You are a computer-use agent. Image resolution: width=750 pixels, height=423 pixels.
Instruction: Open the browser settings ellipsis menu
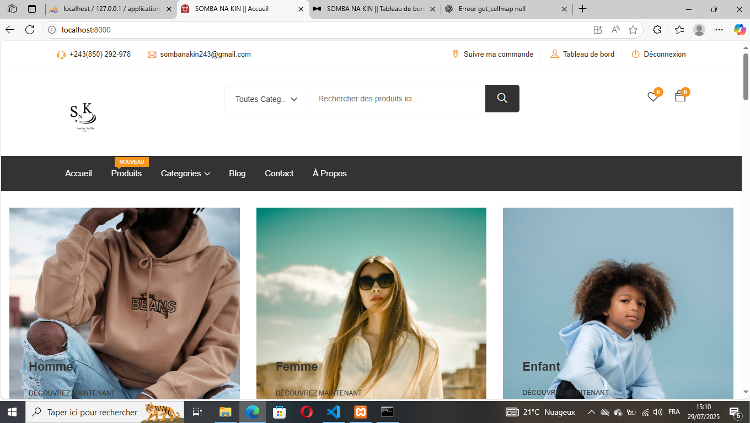coord(719,30)
